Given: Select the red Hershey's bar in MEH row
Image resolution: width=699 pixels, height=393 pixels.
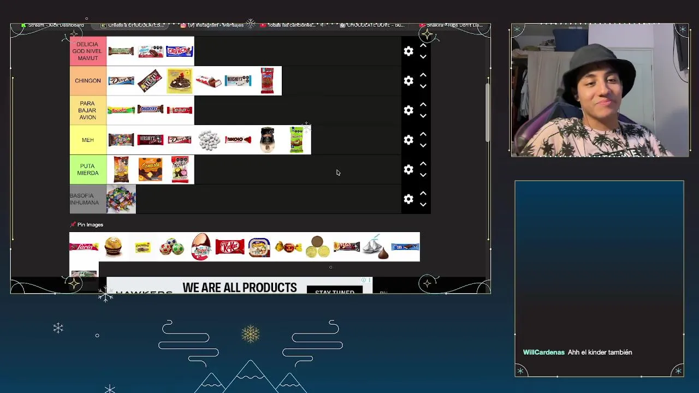Looking at the screenshot, I should [150, 140].
